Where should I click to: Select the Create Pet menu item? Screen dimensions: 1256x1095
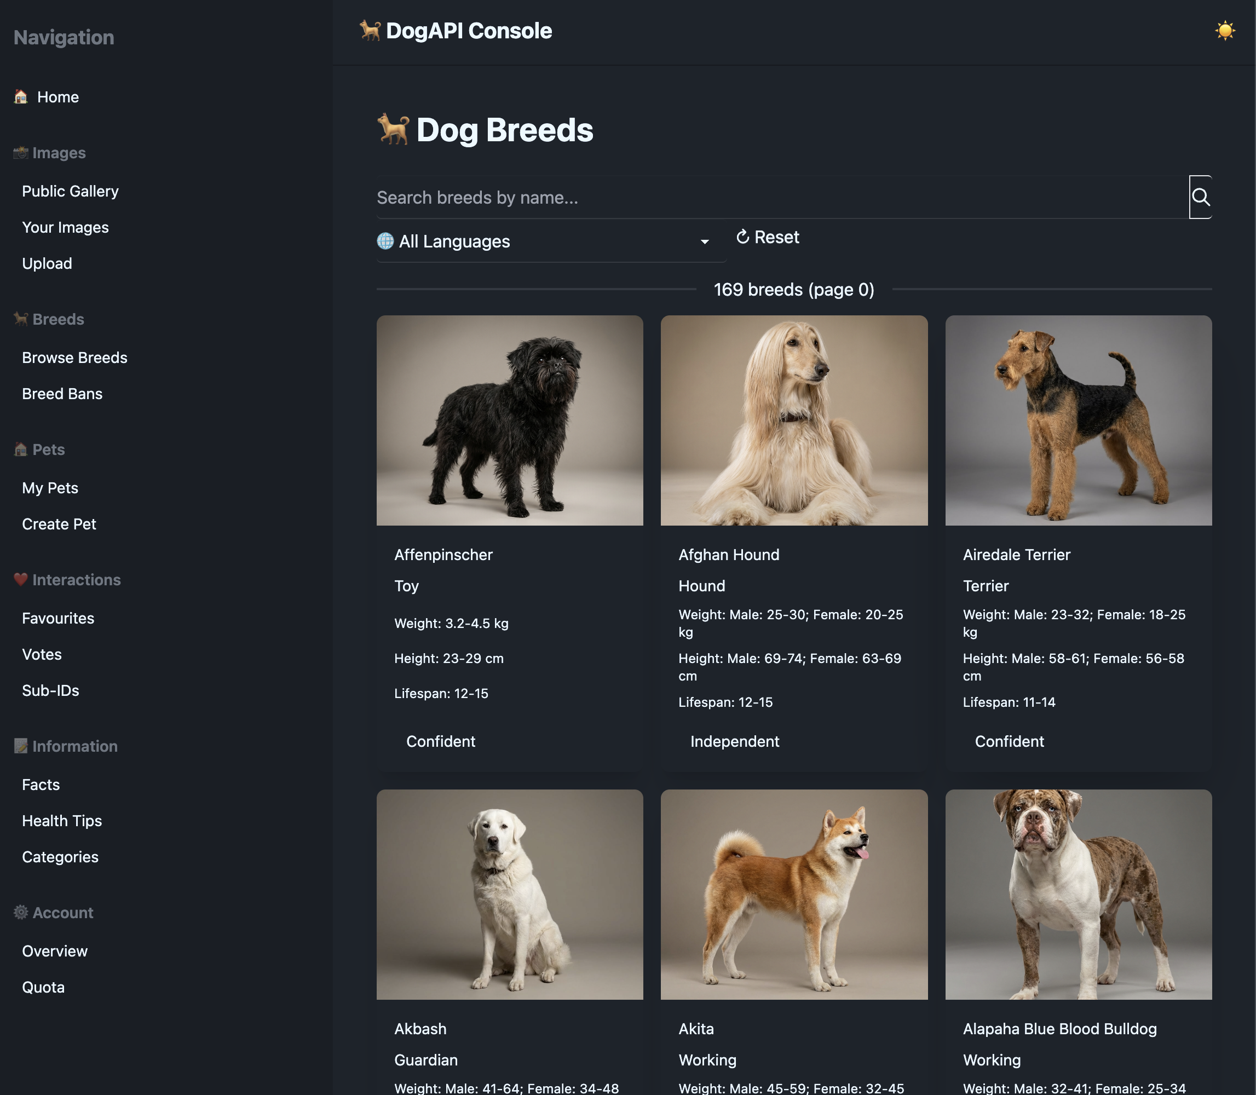pyautogui.click(x=59, y=525)
